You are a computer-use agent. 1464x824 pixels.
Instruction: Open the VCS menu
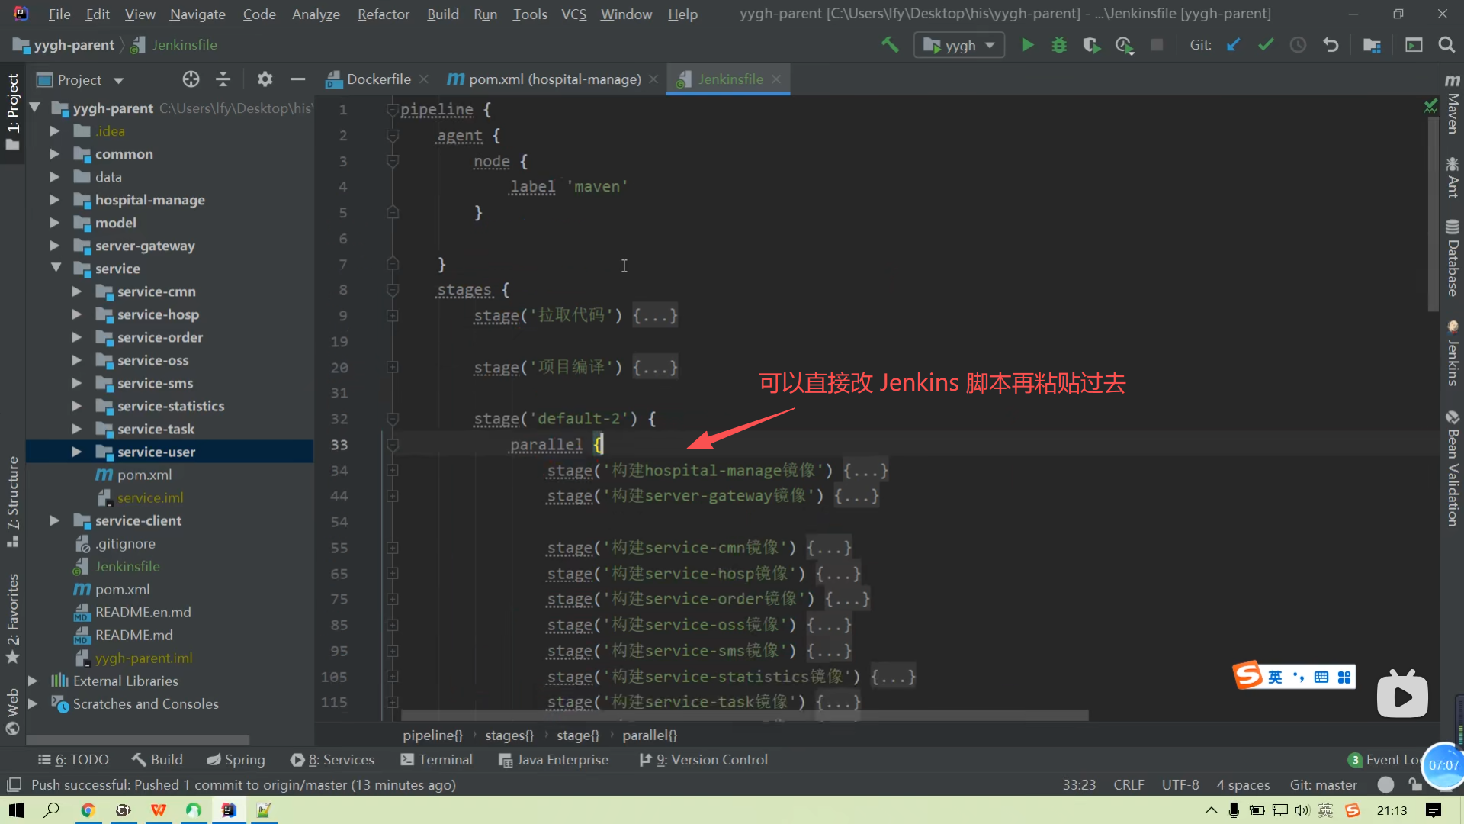point(573,14)
